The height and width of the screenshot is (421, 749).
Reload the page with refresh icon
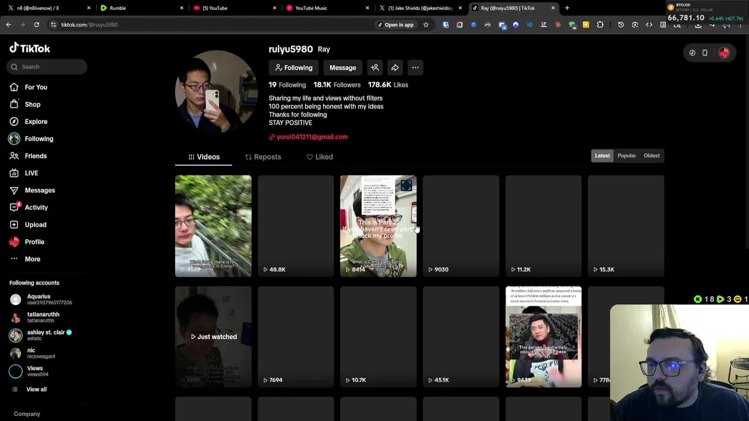pyautogui.click(x=36, y=25)
